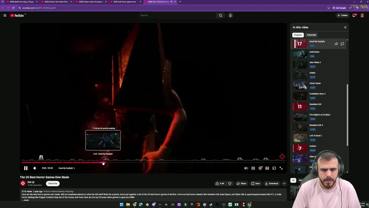Open a new browser tab
Image resolution: width=369 pixels, height=208 pixels.
pyautogui.click(x=180, y=2)
